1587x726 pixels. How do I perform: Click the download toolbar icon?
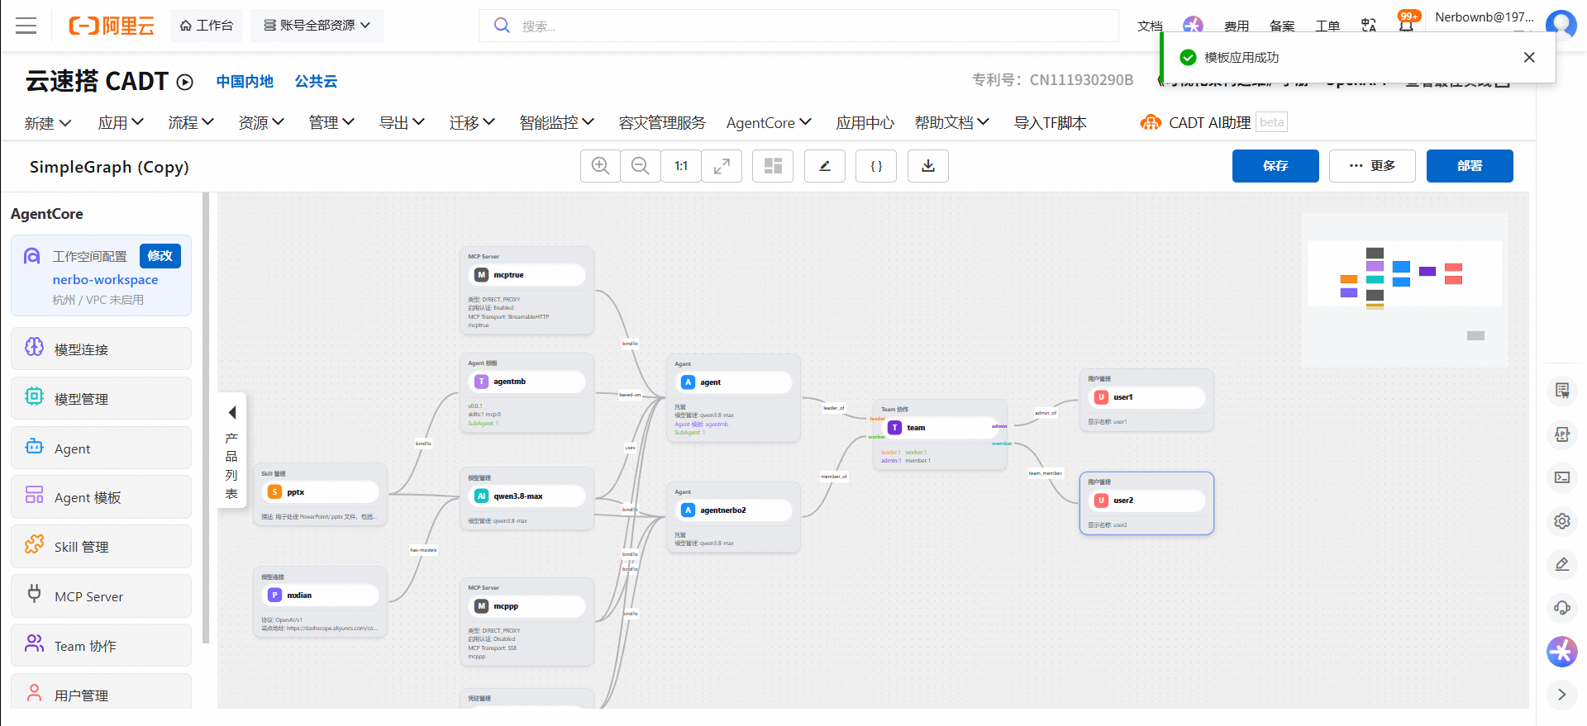tap(928, 166)
